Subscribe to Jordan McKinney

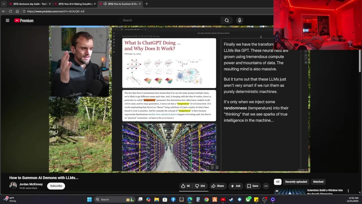click(56, 186)
